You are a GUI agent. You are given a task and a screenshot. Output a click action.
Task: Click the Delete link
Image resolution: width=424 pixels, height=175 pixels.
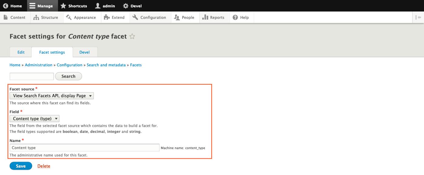click(x=44, y=166)
